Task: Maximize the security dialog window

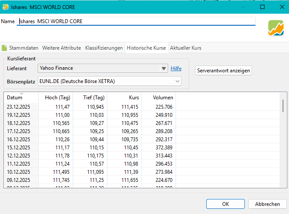Action: point(262,7)
